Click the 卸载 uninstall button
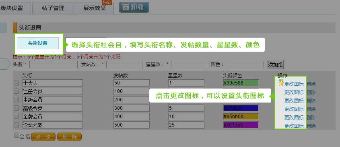Screen dimensions: 340x147 click(x=134, y=7)
